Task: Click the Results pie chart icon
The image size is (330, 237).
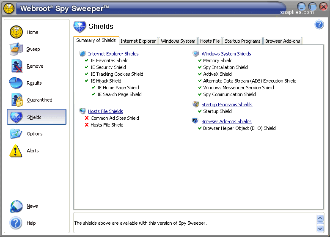Action: click(x=16, y=83)
